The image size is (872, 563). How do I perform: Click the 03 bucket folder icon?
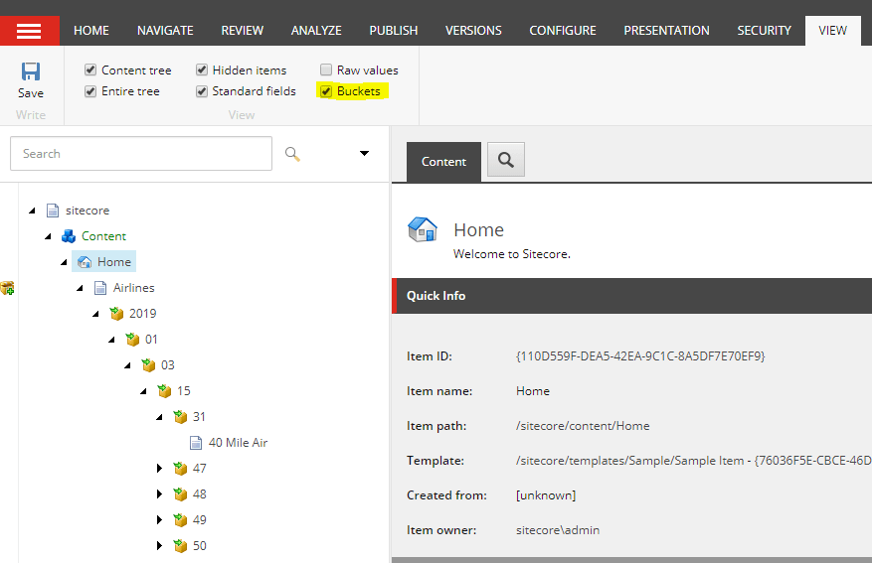[x=148, y=365]
